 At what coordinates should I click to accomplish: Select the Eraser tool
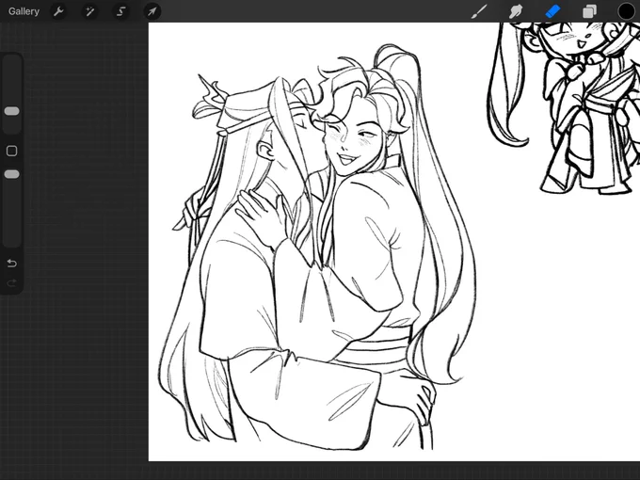[x=552, y=11]
